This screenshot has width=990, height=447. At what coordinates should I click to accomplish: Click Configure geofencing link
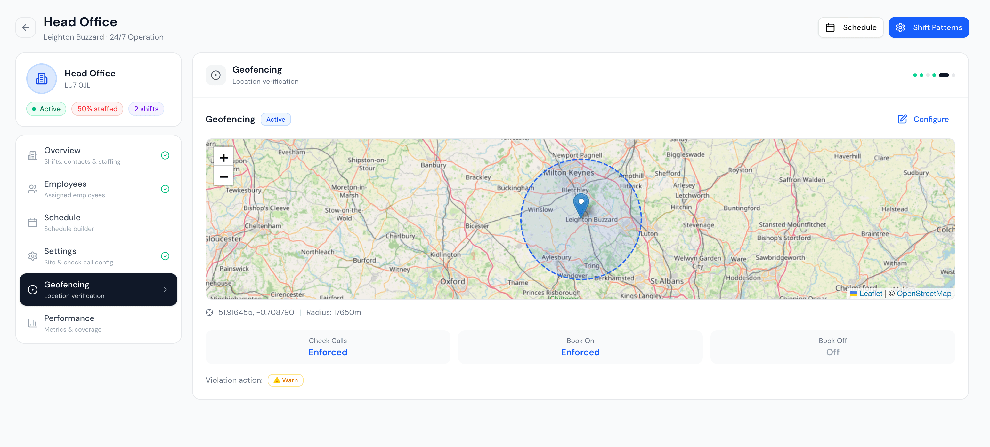pos(923,119)
